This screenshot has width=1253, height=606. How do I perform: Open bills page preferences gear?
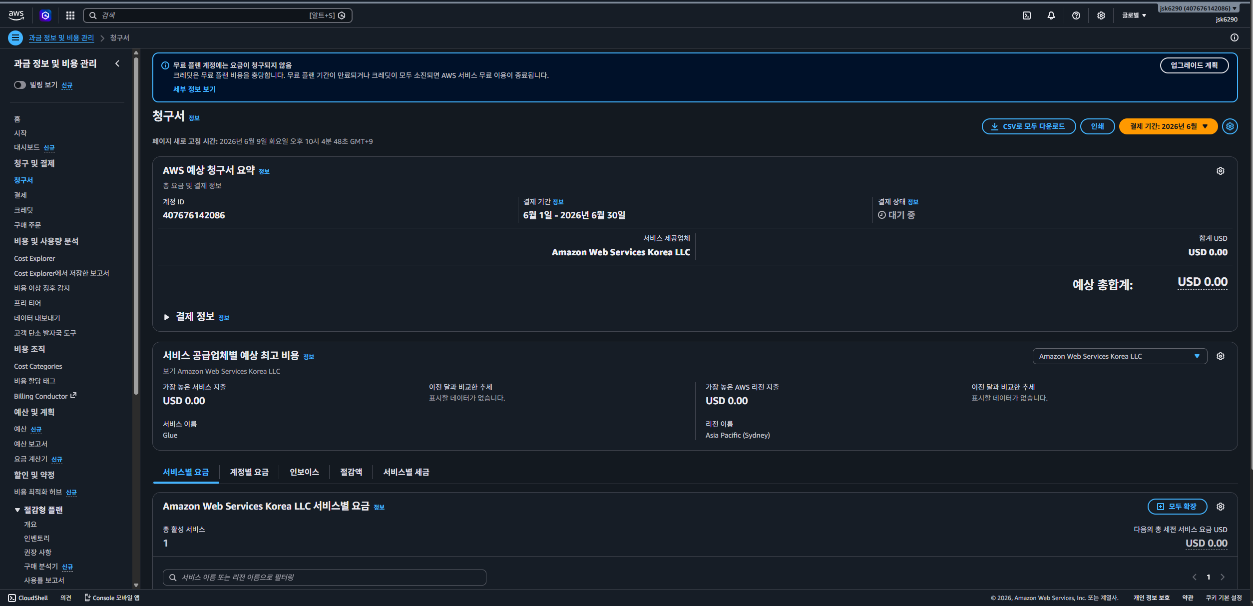point(1230,126)
